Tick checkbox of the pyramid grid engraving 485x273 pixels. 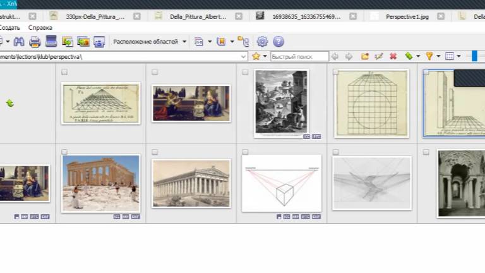point(64,72)
